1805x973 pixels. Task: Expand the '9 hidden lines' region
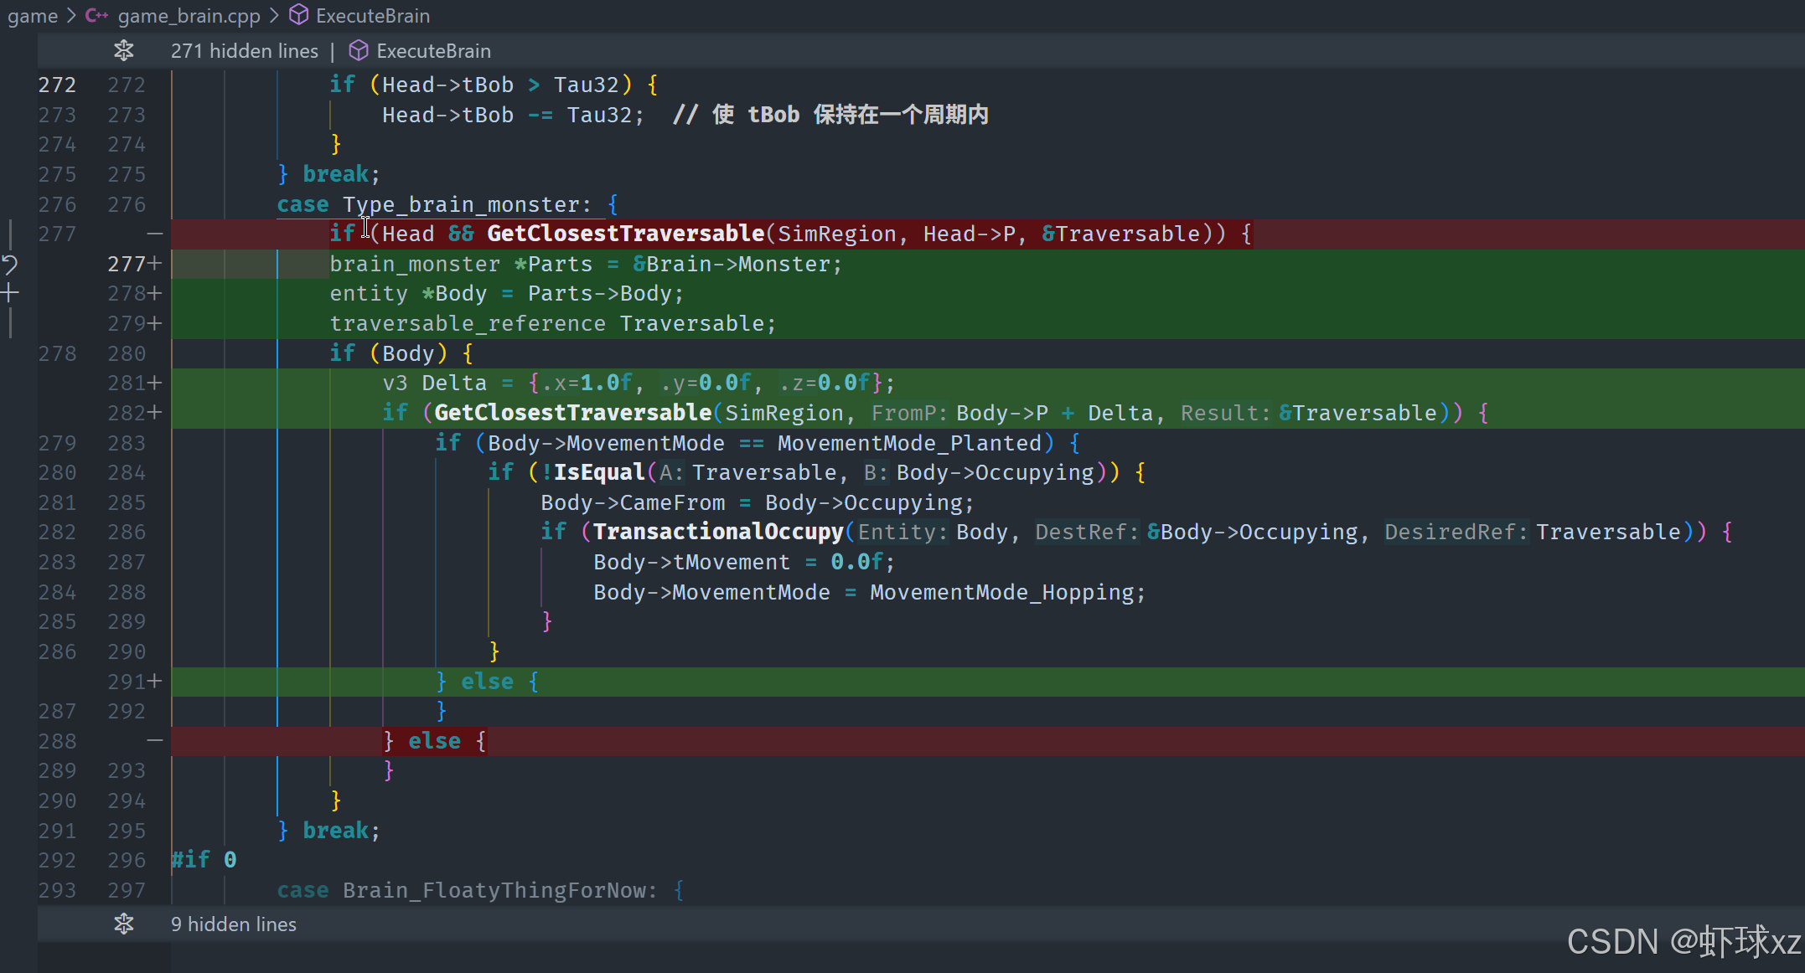[233, 924]
